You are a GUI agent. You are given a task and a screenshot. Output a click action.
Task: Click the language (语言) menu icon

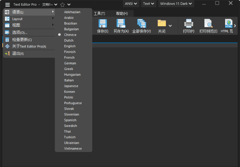7,12
